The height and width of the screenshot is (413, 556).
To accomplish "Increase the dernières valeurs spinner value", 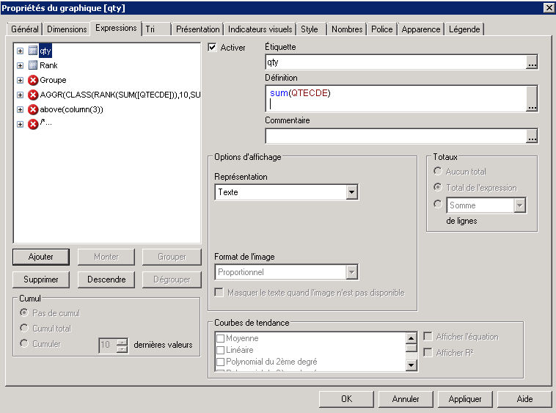I will click(122, 341).
